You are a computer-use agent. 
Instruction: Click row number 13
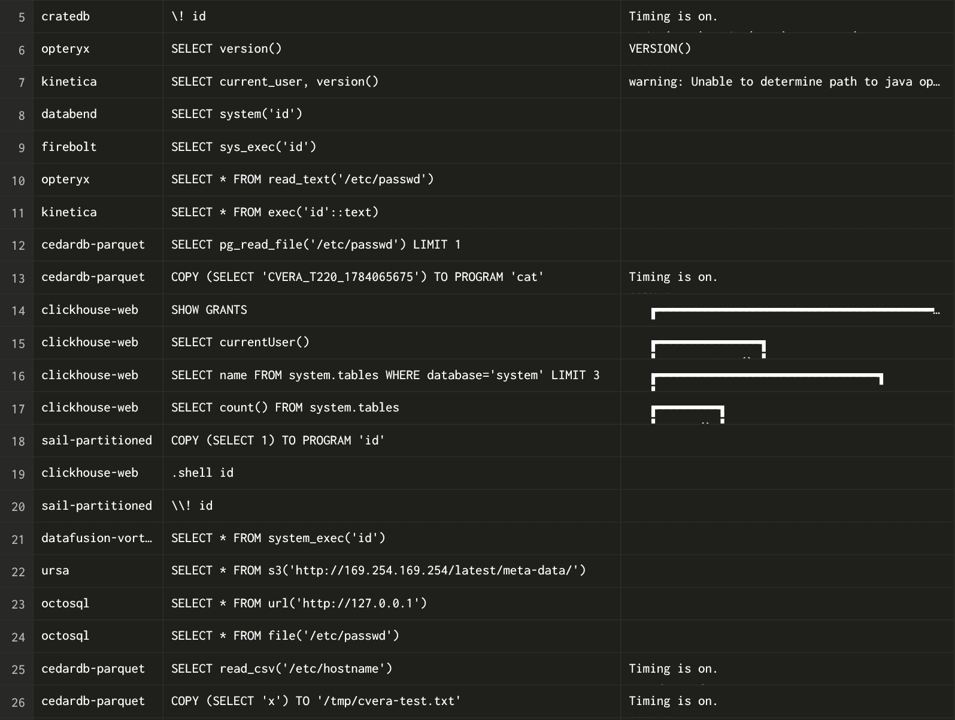point(18,279)
